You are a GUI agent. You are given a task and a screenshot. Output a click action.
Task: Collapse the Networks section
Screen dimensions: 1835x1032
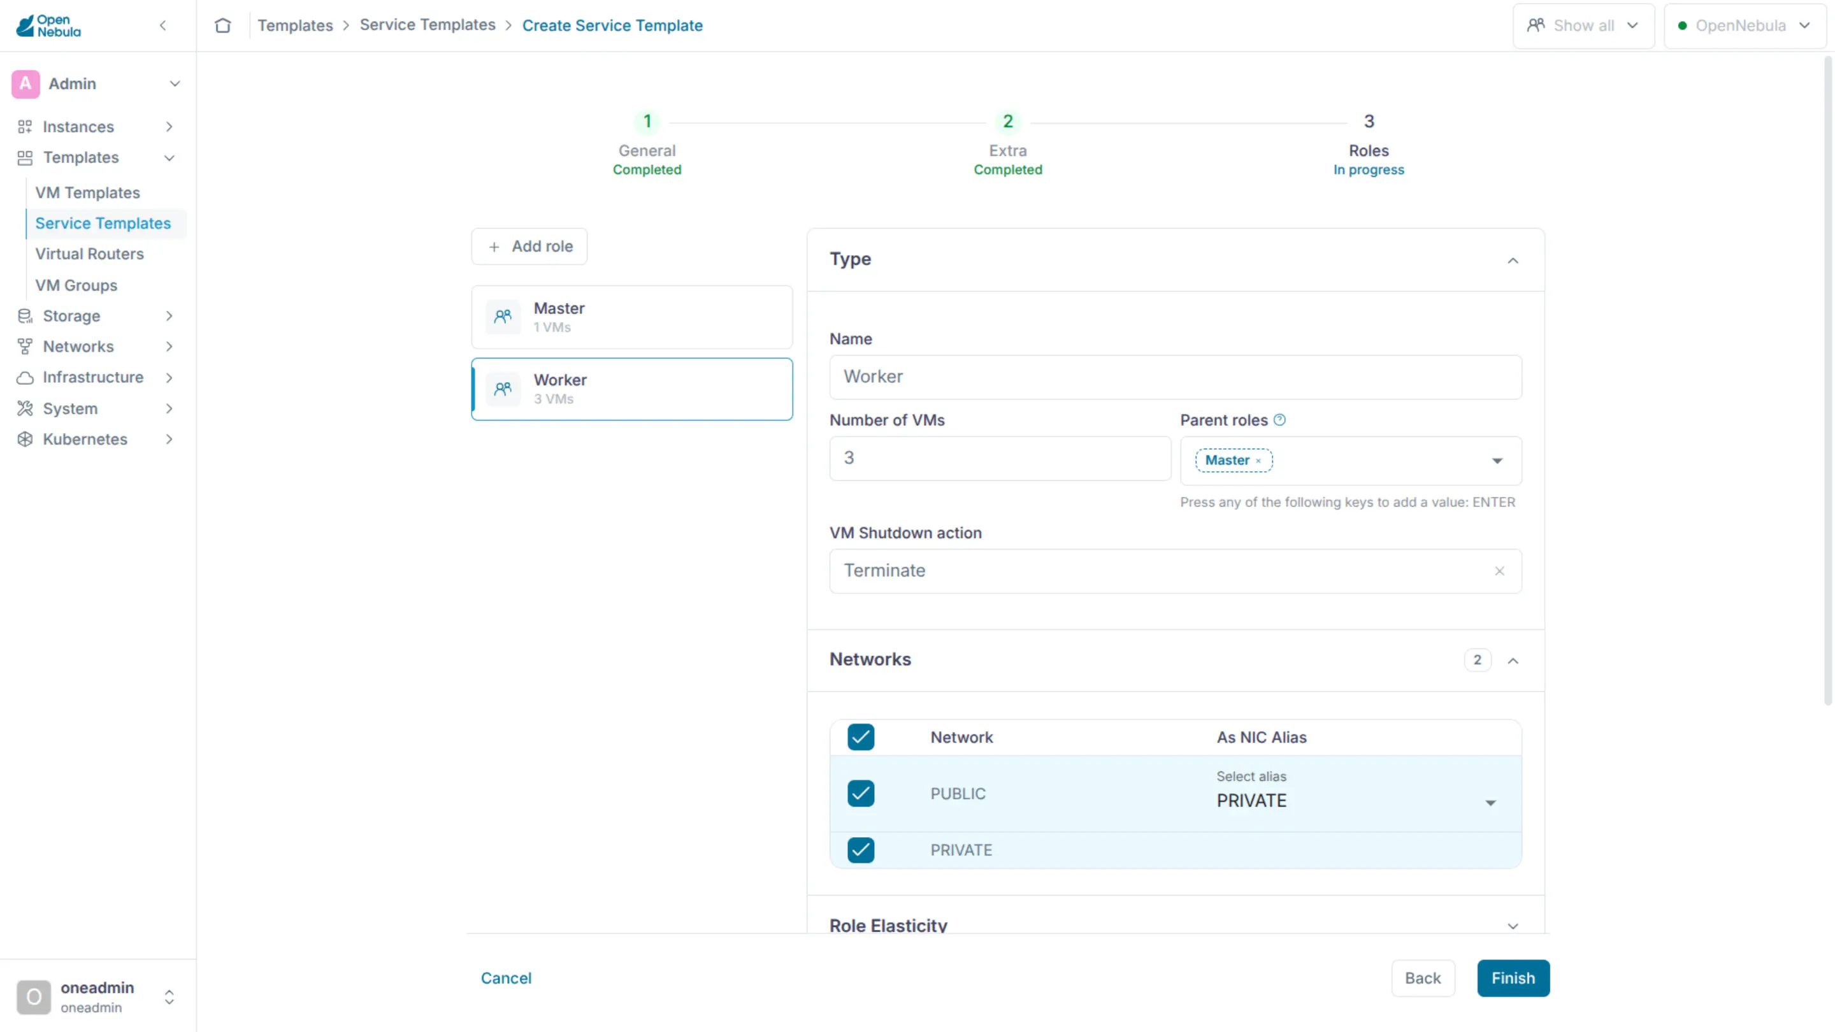click(1513, 660)
